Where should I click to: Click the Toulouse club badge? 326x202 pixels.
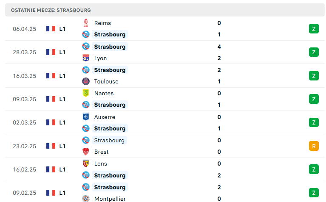pyautogui.click(x=86, y=81)
